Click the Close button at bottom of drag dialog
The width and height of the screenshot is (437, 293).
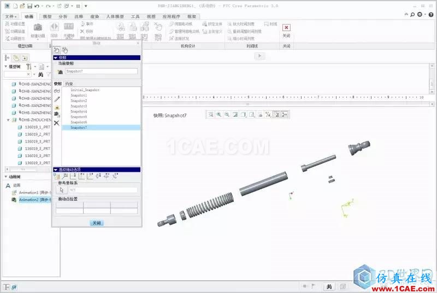[x=97, y=223]
